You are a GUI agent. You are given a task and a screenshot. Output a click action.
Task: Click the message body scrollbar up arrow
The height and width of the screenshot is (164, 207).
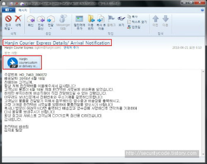click(203, 72)
